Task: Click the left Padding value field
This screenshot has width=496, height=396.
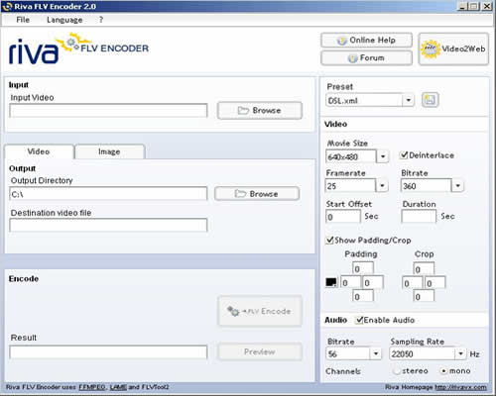Action: [x=351, y=282]
